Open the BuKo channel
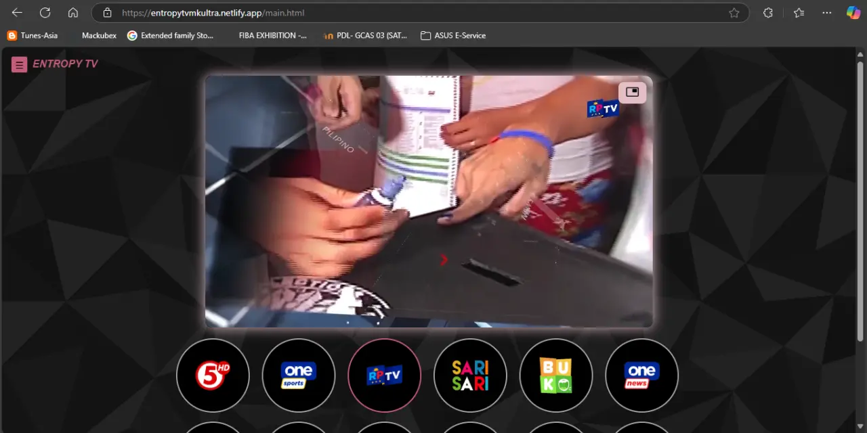 coord(556,375)
